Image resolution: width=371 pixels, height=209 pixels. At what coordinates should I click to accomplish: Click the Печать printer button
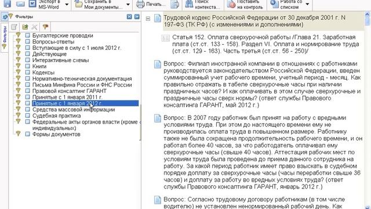click(151, 4)
